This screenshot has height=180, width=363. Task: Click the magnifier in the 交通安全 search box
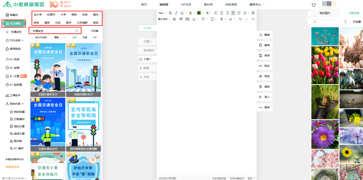tap(76, 31)
